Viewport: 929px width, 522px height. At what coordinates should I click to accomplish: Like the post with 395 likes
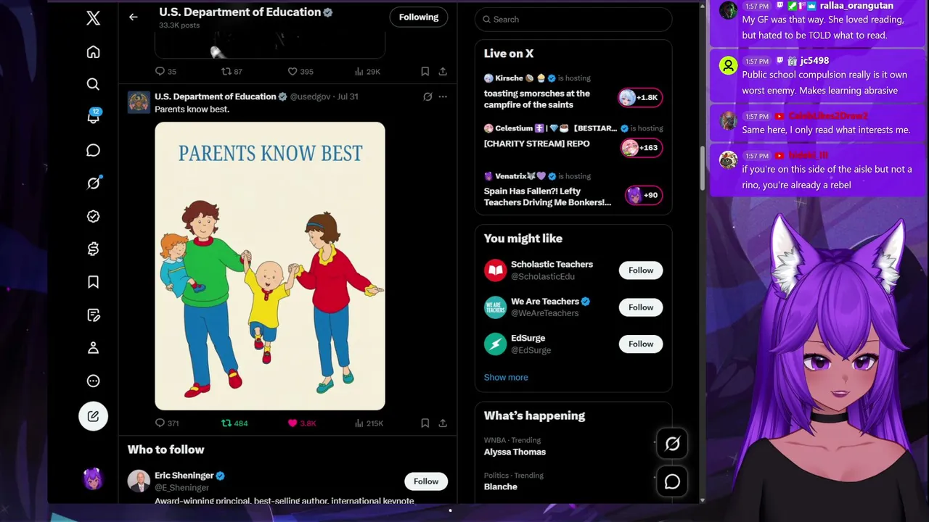tap(300, 71)
